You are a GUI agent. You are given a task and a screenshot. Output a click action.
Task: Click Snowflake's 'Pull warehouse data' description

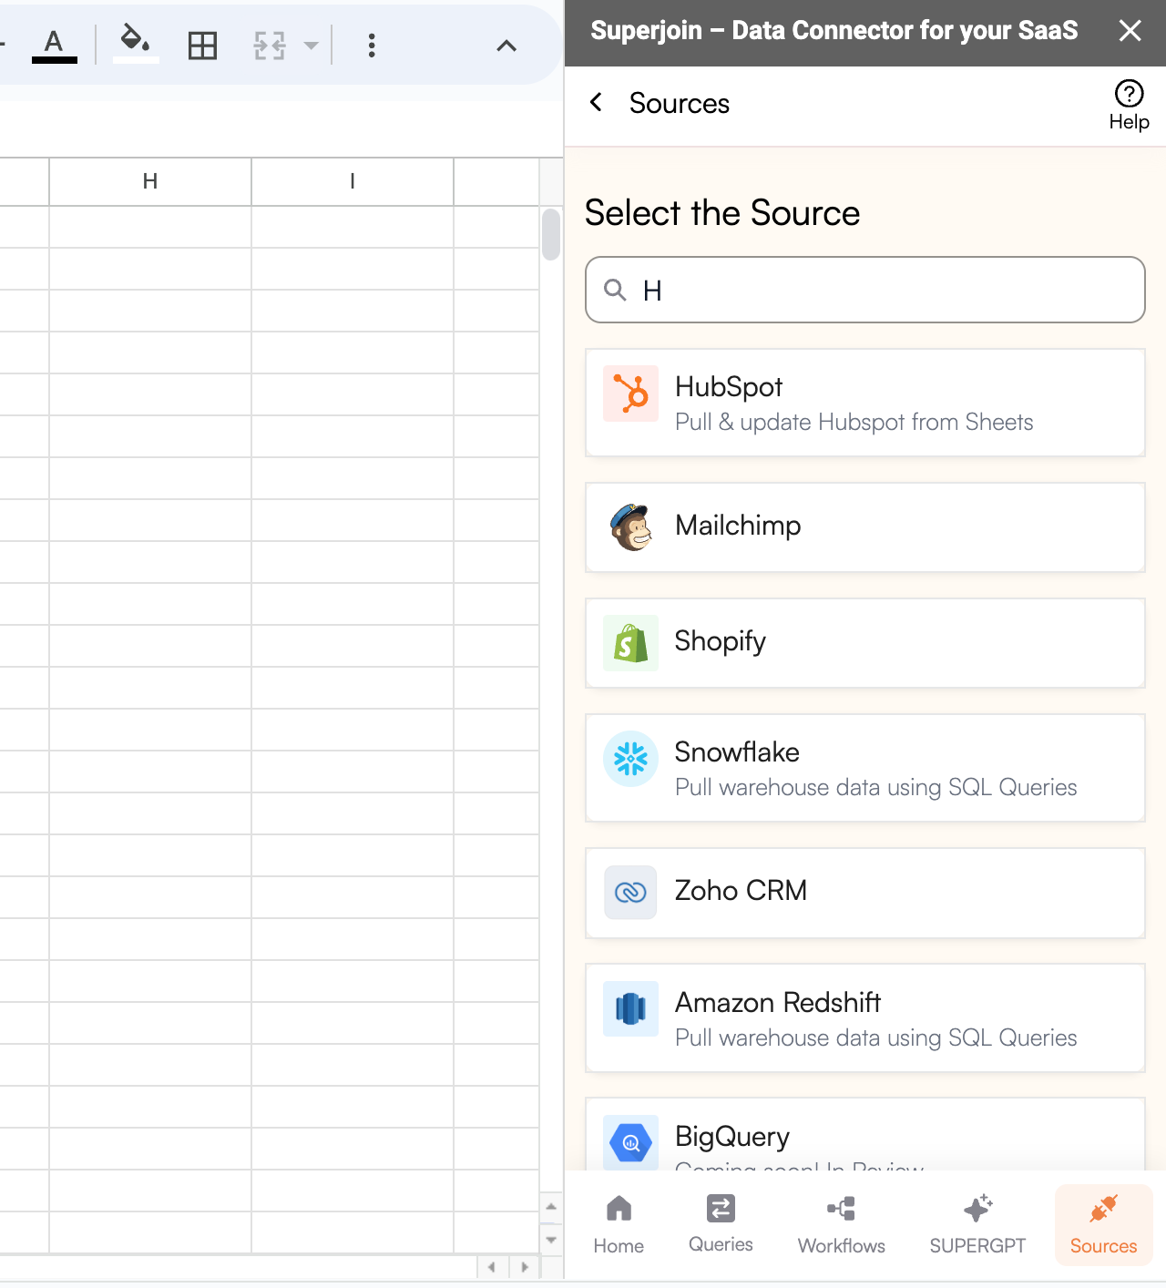pos(875,787)
